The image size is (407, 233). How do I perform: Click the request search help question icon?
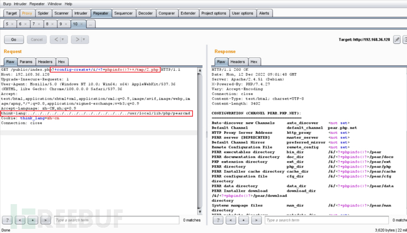pos(7,220)
